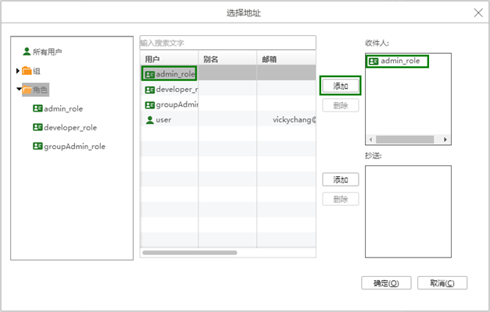Select developer_role row in user table

point(169,90)
